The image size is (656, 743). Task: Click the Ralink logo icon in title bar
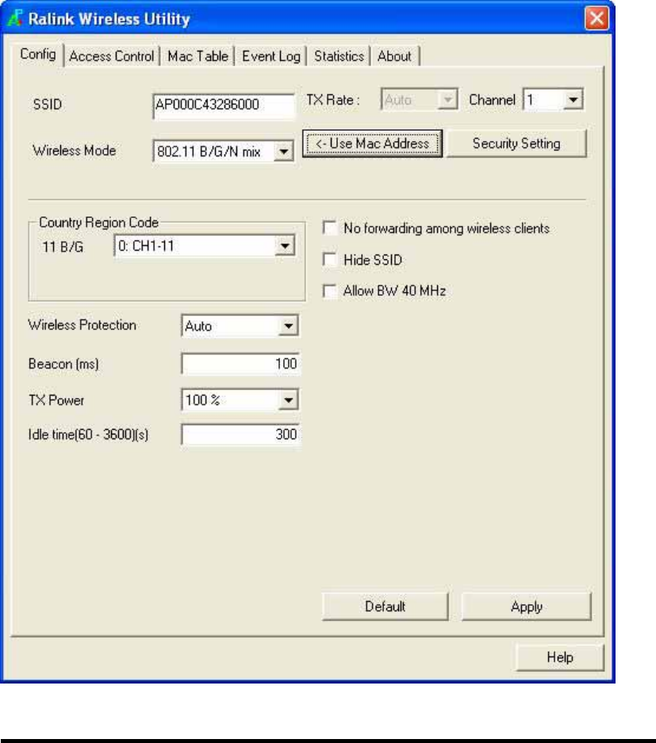pos(15,18)
